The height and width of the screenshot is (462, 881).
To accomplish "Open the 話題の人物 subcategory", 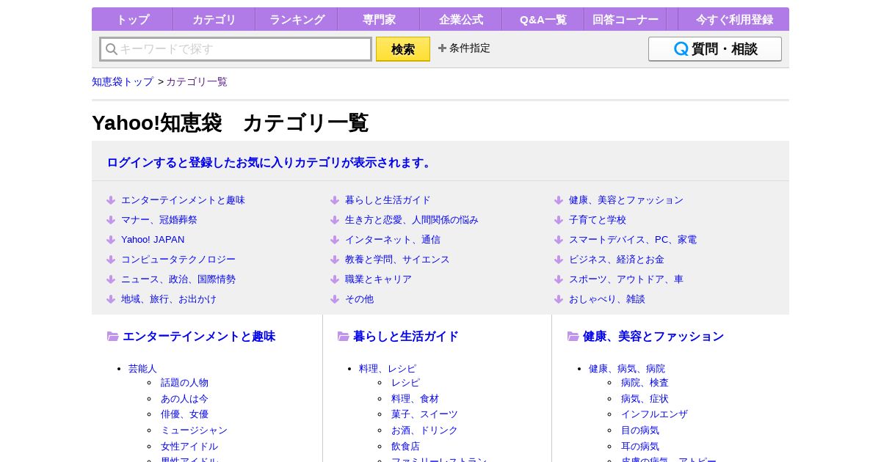I will coord(184,383).
